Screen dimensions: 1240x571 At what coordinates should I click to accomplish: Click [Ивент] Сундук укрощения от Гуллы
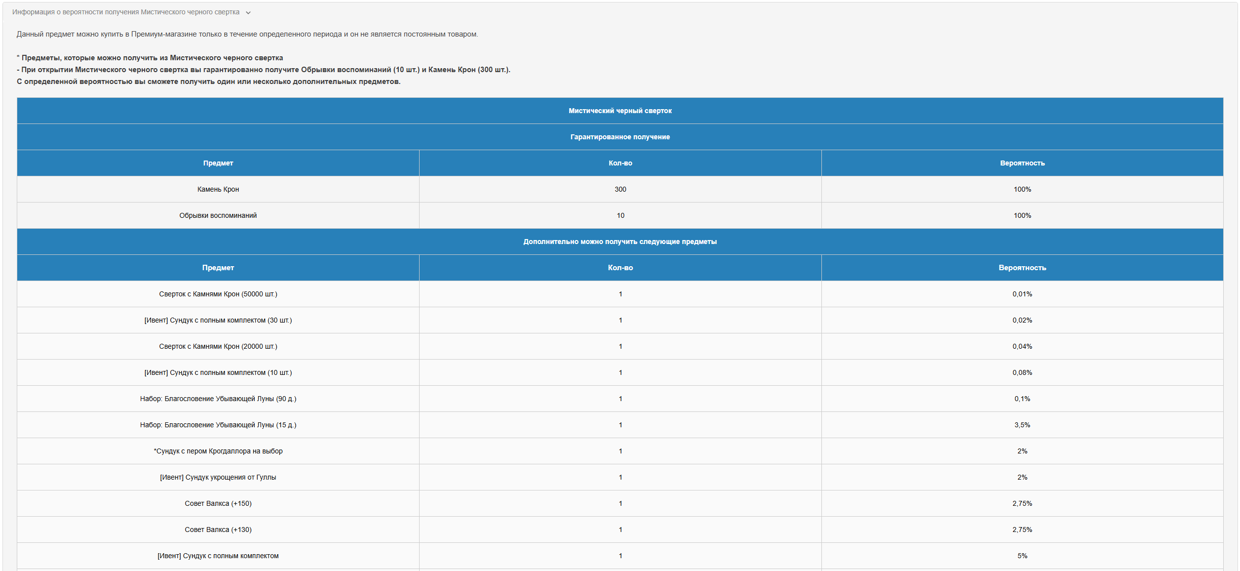tap(218, 477)
